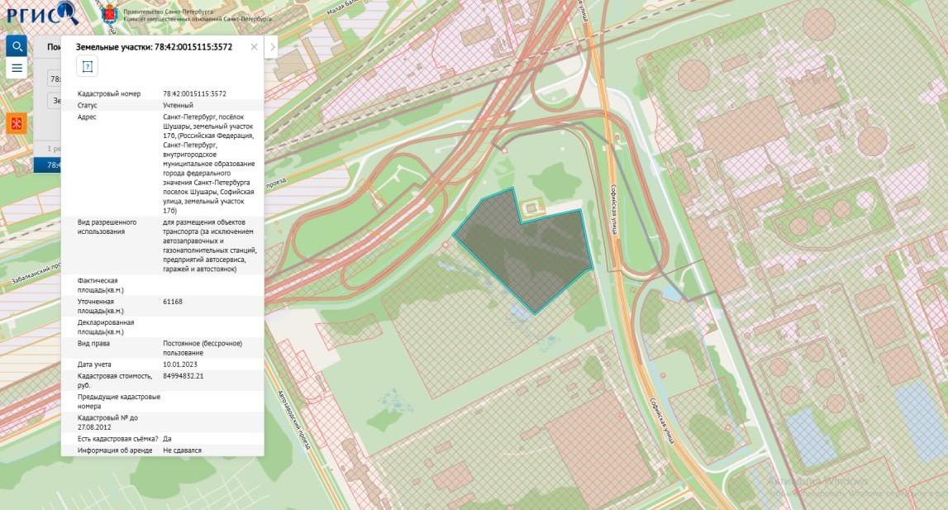The image size is (948, 510).
Task: Click the status value Учтенный
Action: [x=178, y=105]
